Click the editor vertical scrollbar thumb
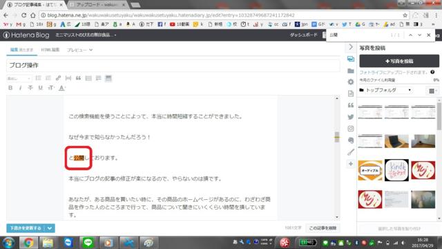 click(x=337, y=137)
